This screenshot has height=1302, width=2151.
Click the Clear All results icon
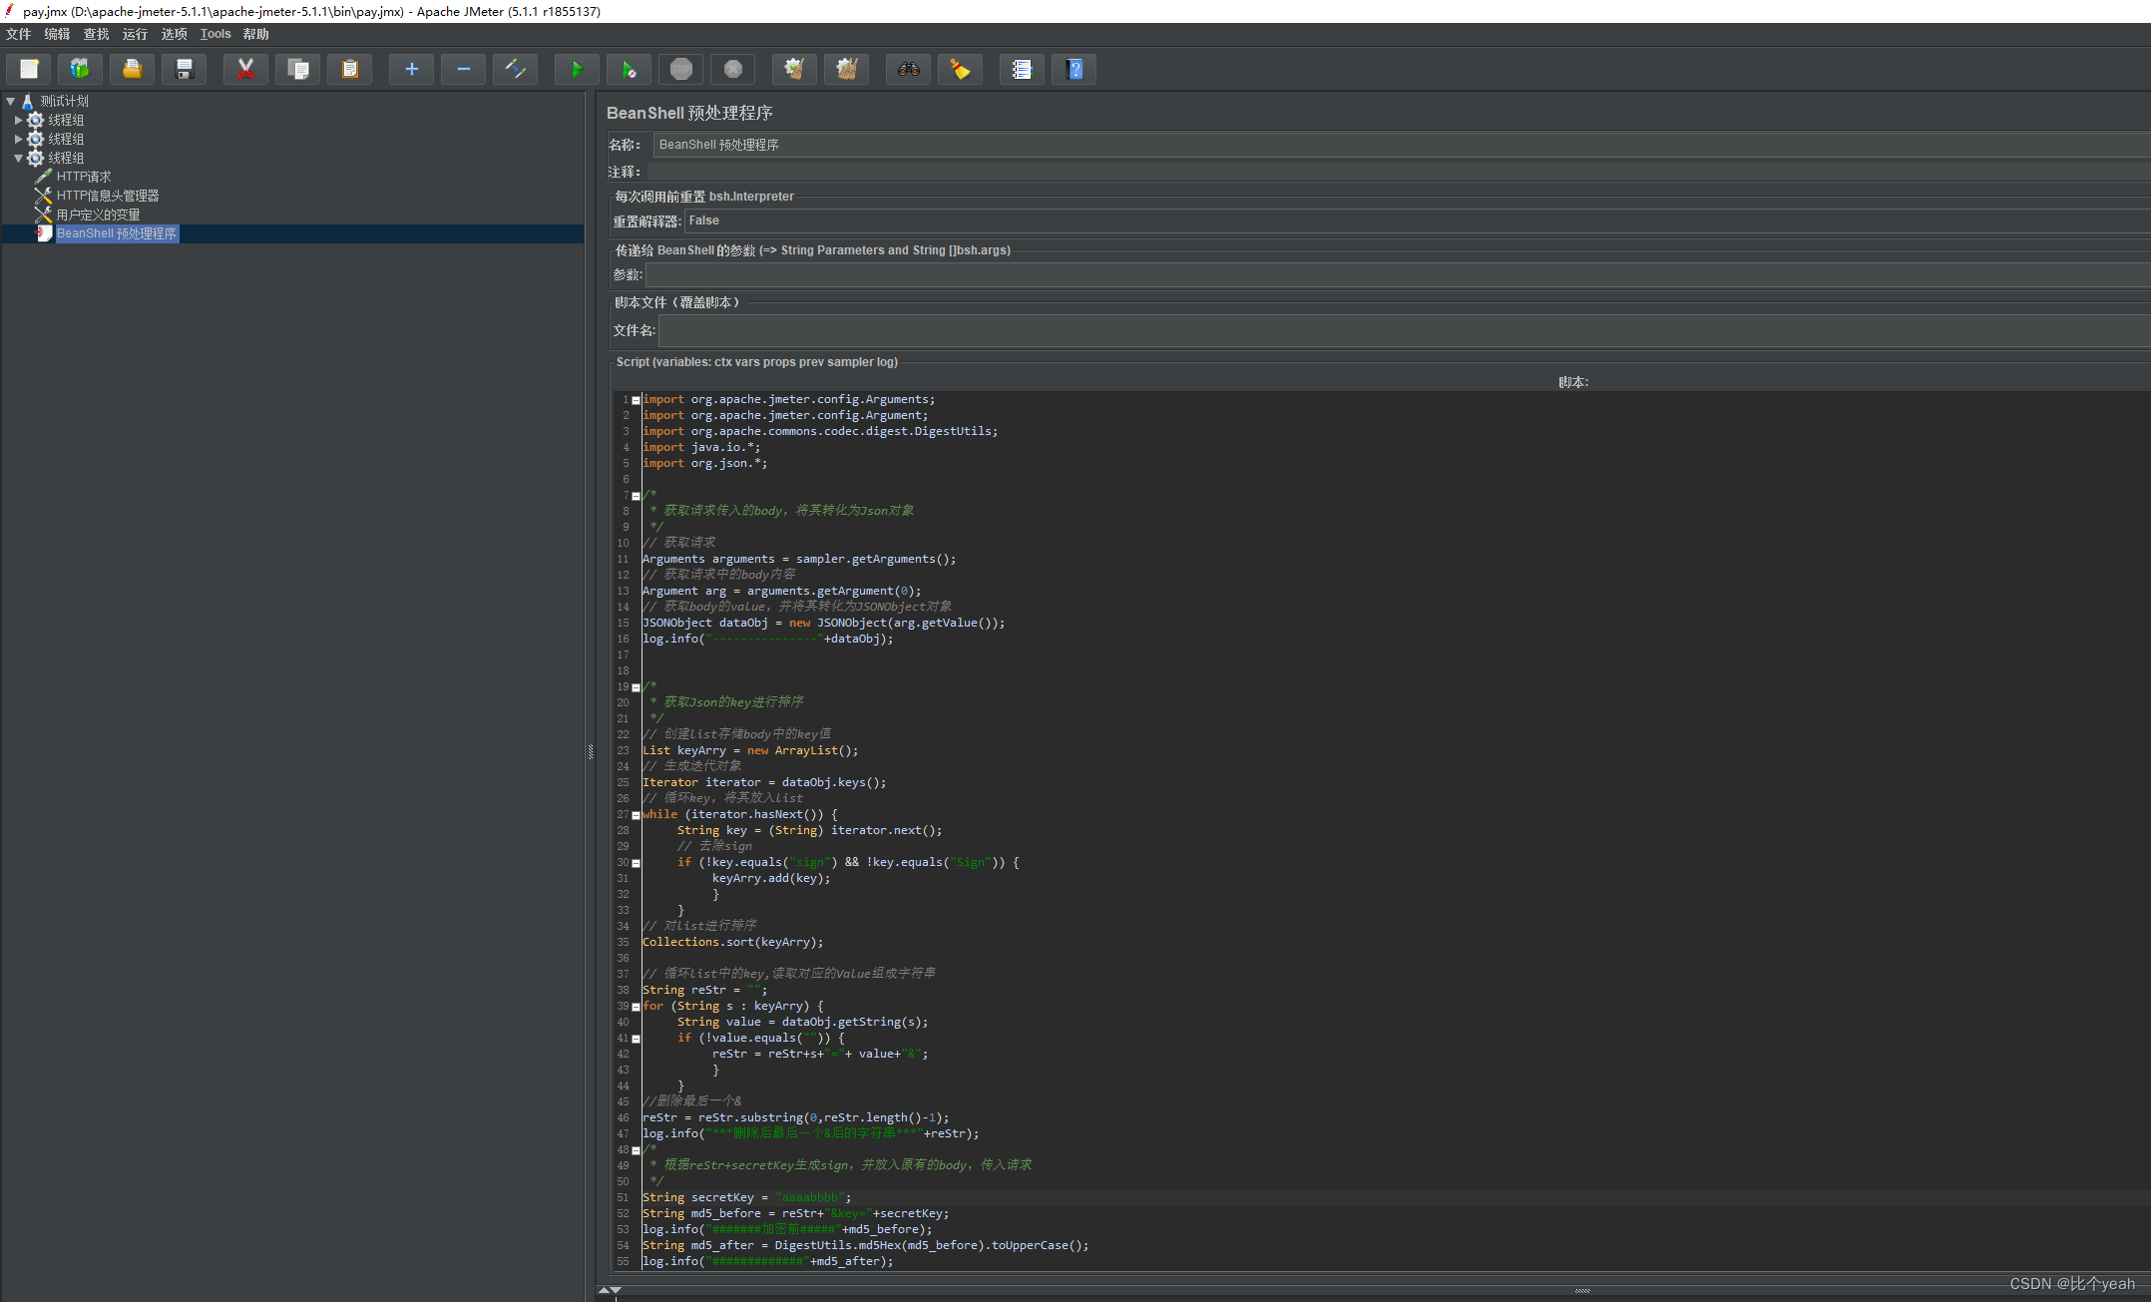coord(846,69)
